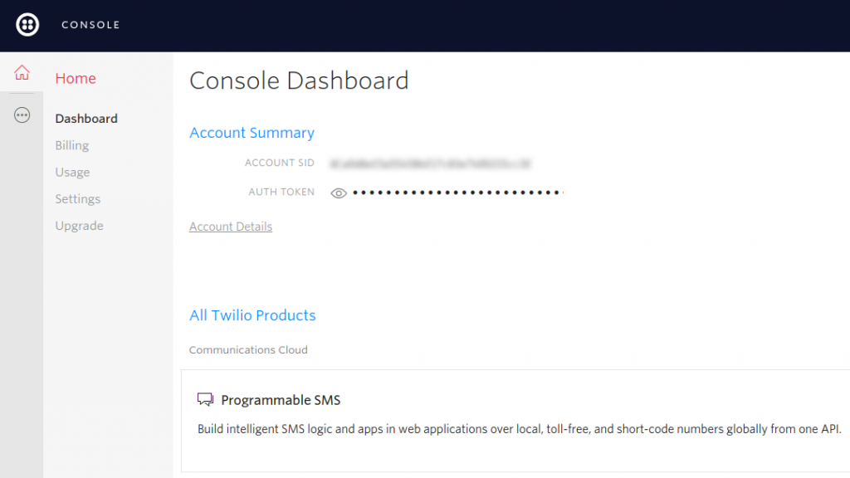The image size is (850, 478).
Task: Click the Communications Cloud section label
Action: coord(248,349)
